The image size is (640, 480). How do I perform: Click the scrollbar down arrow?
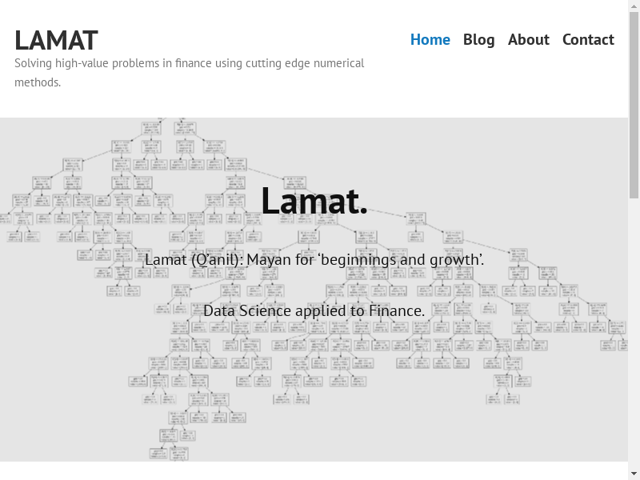tap(634, 474)
